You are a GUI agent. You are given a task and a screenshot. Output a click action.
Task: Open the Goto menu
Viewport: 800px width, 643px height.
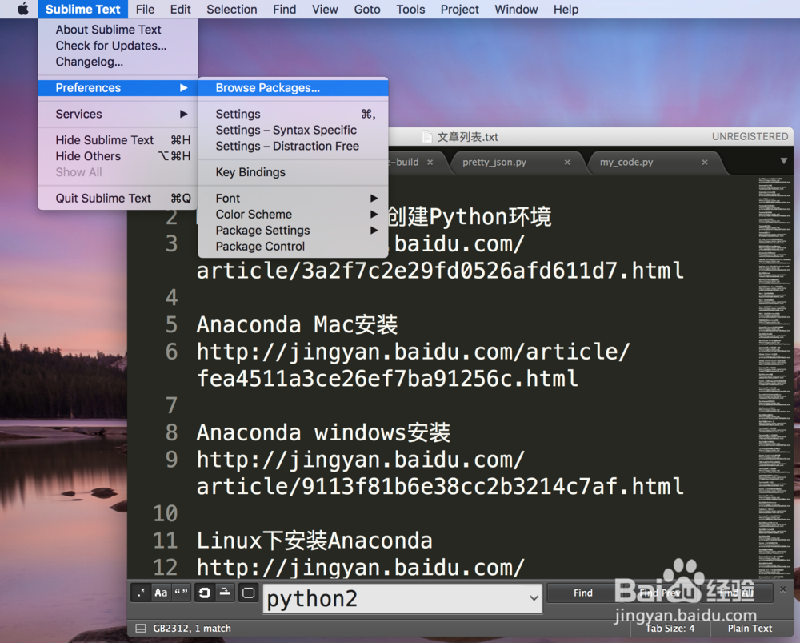click(x=367, y=9)
